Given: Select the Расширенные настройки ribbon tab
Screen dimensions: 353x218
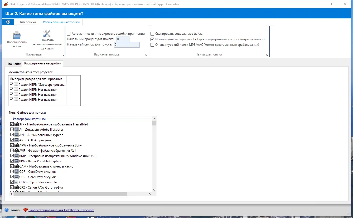Looking at the screenshot, I should (x=61, y=22).
